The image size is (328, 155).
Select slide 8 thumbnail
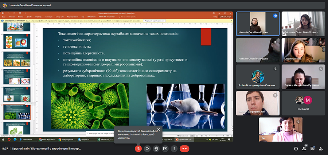tap(16, 77)
